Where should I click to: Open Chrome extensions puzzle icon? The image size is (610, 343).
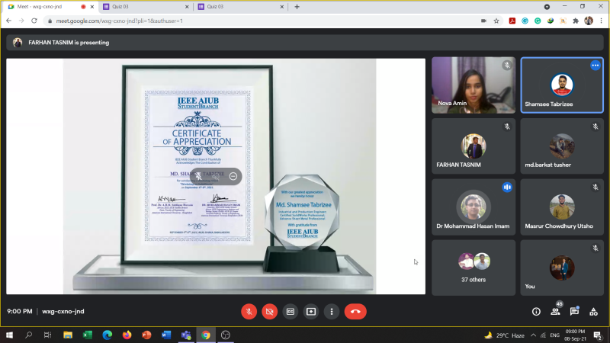[576, 21]
